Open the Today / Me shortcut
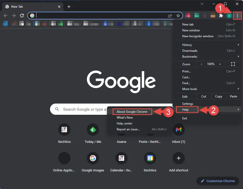Viewport: 243px width, 189px height. point(93,133)
